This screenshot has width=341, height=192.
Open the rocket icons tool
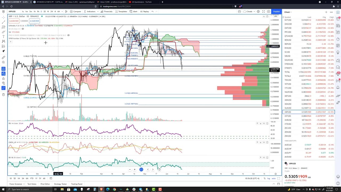tap(3, 51)
